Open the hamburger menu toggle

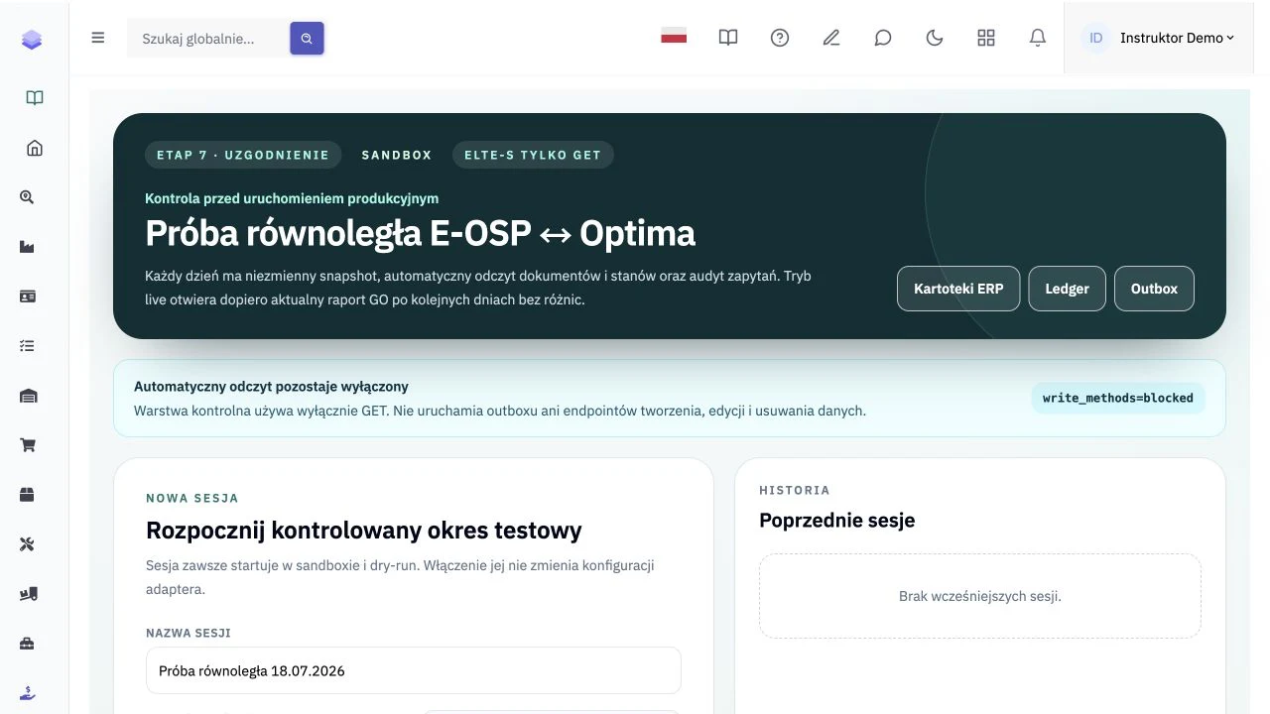click(x=98, y=38)
